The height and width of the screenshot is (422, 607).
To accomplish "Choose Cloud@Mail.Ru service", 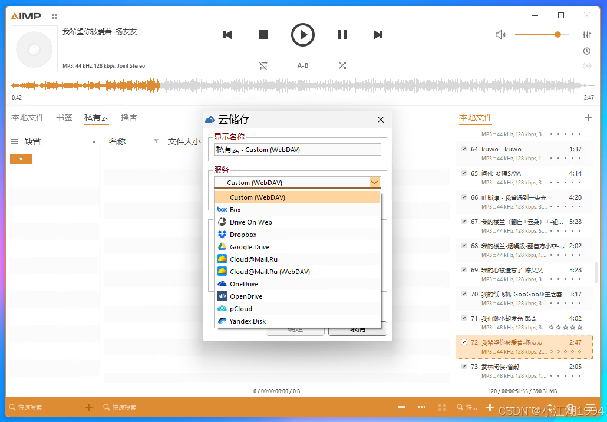I will (x=297, y=259).
